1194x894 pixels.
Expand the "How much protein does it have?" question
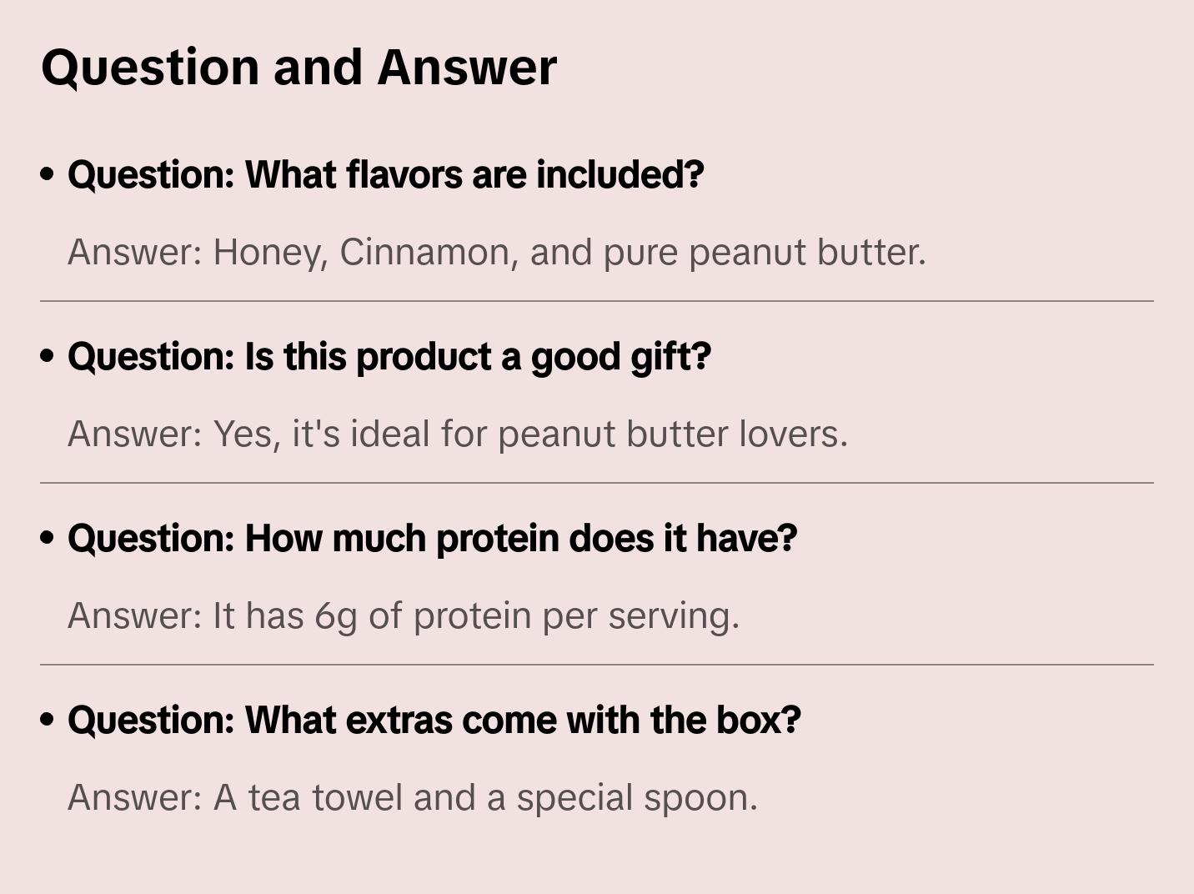[432, 539]
